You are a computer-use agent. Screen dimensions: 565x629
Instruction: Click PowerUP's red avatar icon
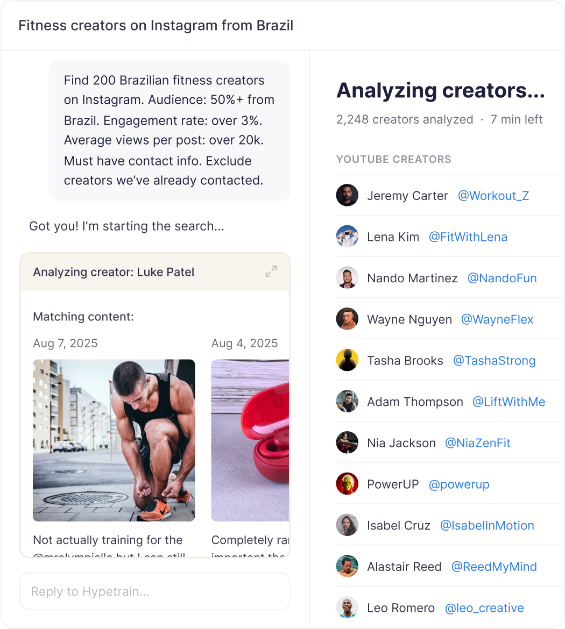pyautogui.click(x=347, y=484)
